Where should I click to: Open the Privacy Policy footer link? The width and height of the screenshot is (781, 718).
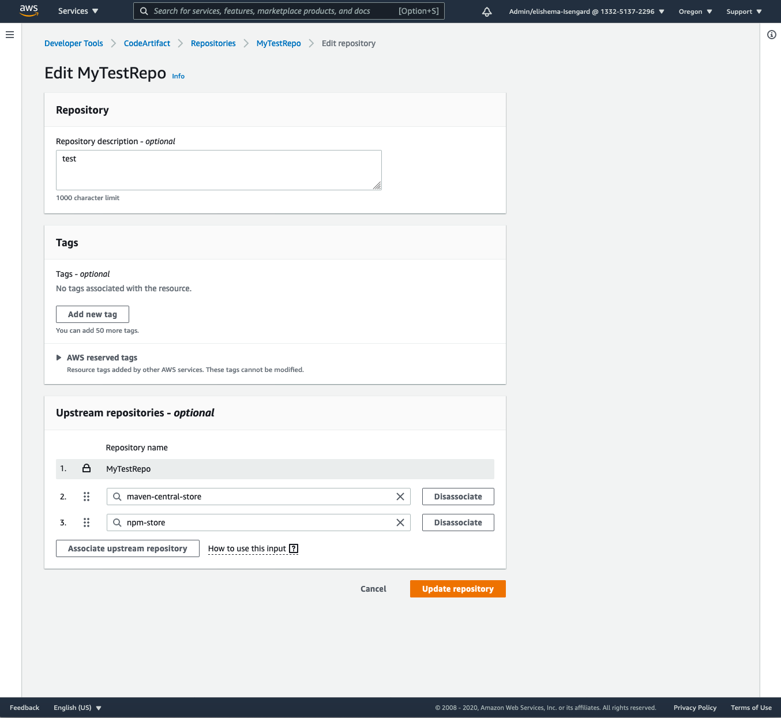[695, 708]
